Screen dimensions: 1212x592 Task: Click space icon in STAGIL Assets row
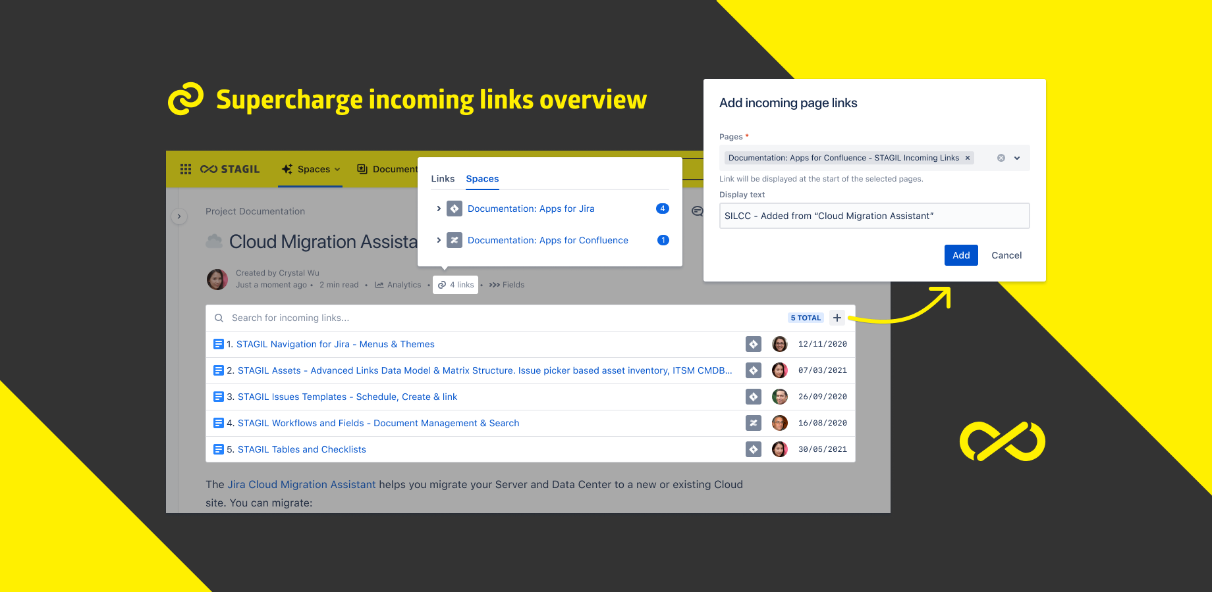pos(754,370)
